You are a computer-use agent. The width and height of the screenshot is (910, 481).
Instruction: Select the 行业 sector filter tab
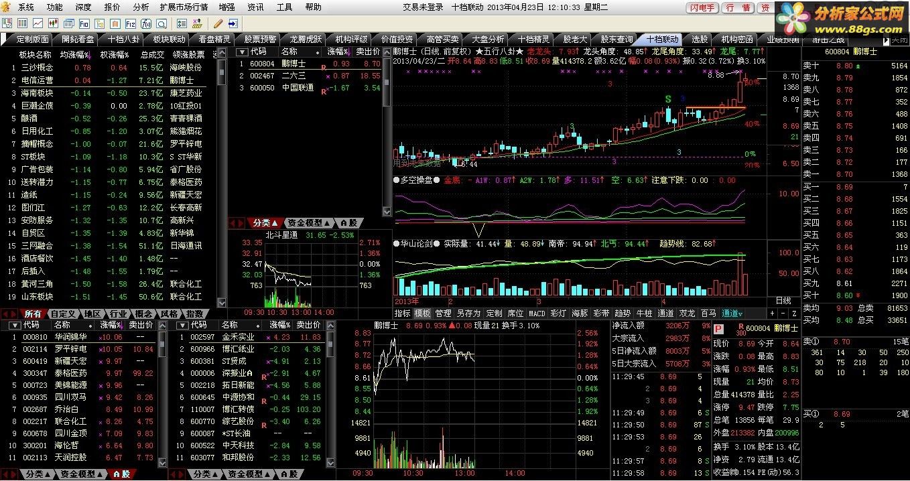[x=118, y=314]
